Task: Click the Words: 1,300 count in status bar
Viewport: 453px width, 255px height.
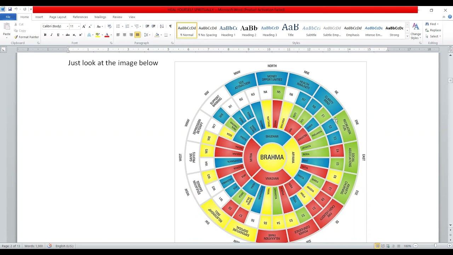Action: click(34, 246)
